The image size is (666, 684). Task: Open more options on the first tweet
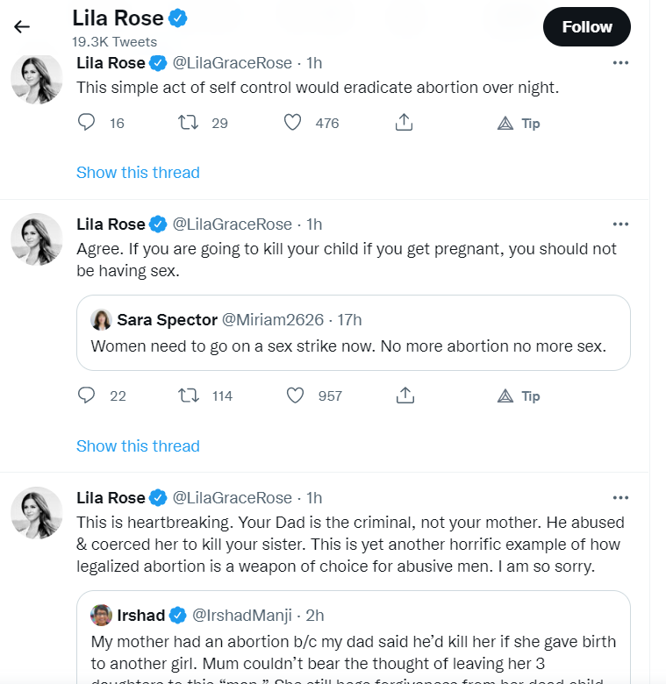click(620, 63)
